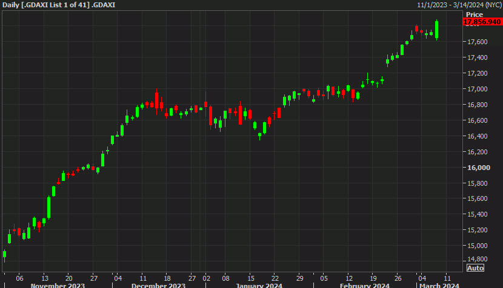
Task: Click the January 2024 month label
Action: point(259,285)
